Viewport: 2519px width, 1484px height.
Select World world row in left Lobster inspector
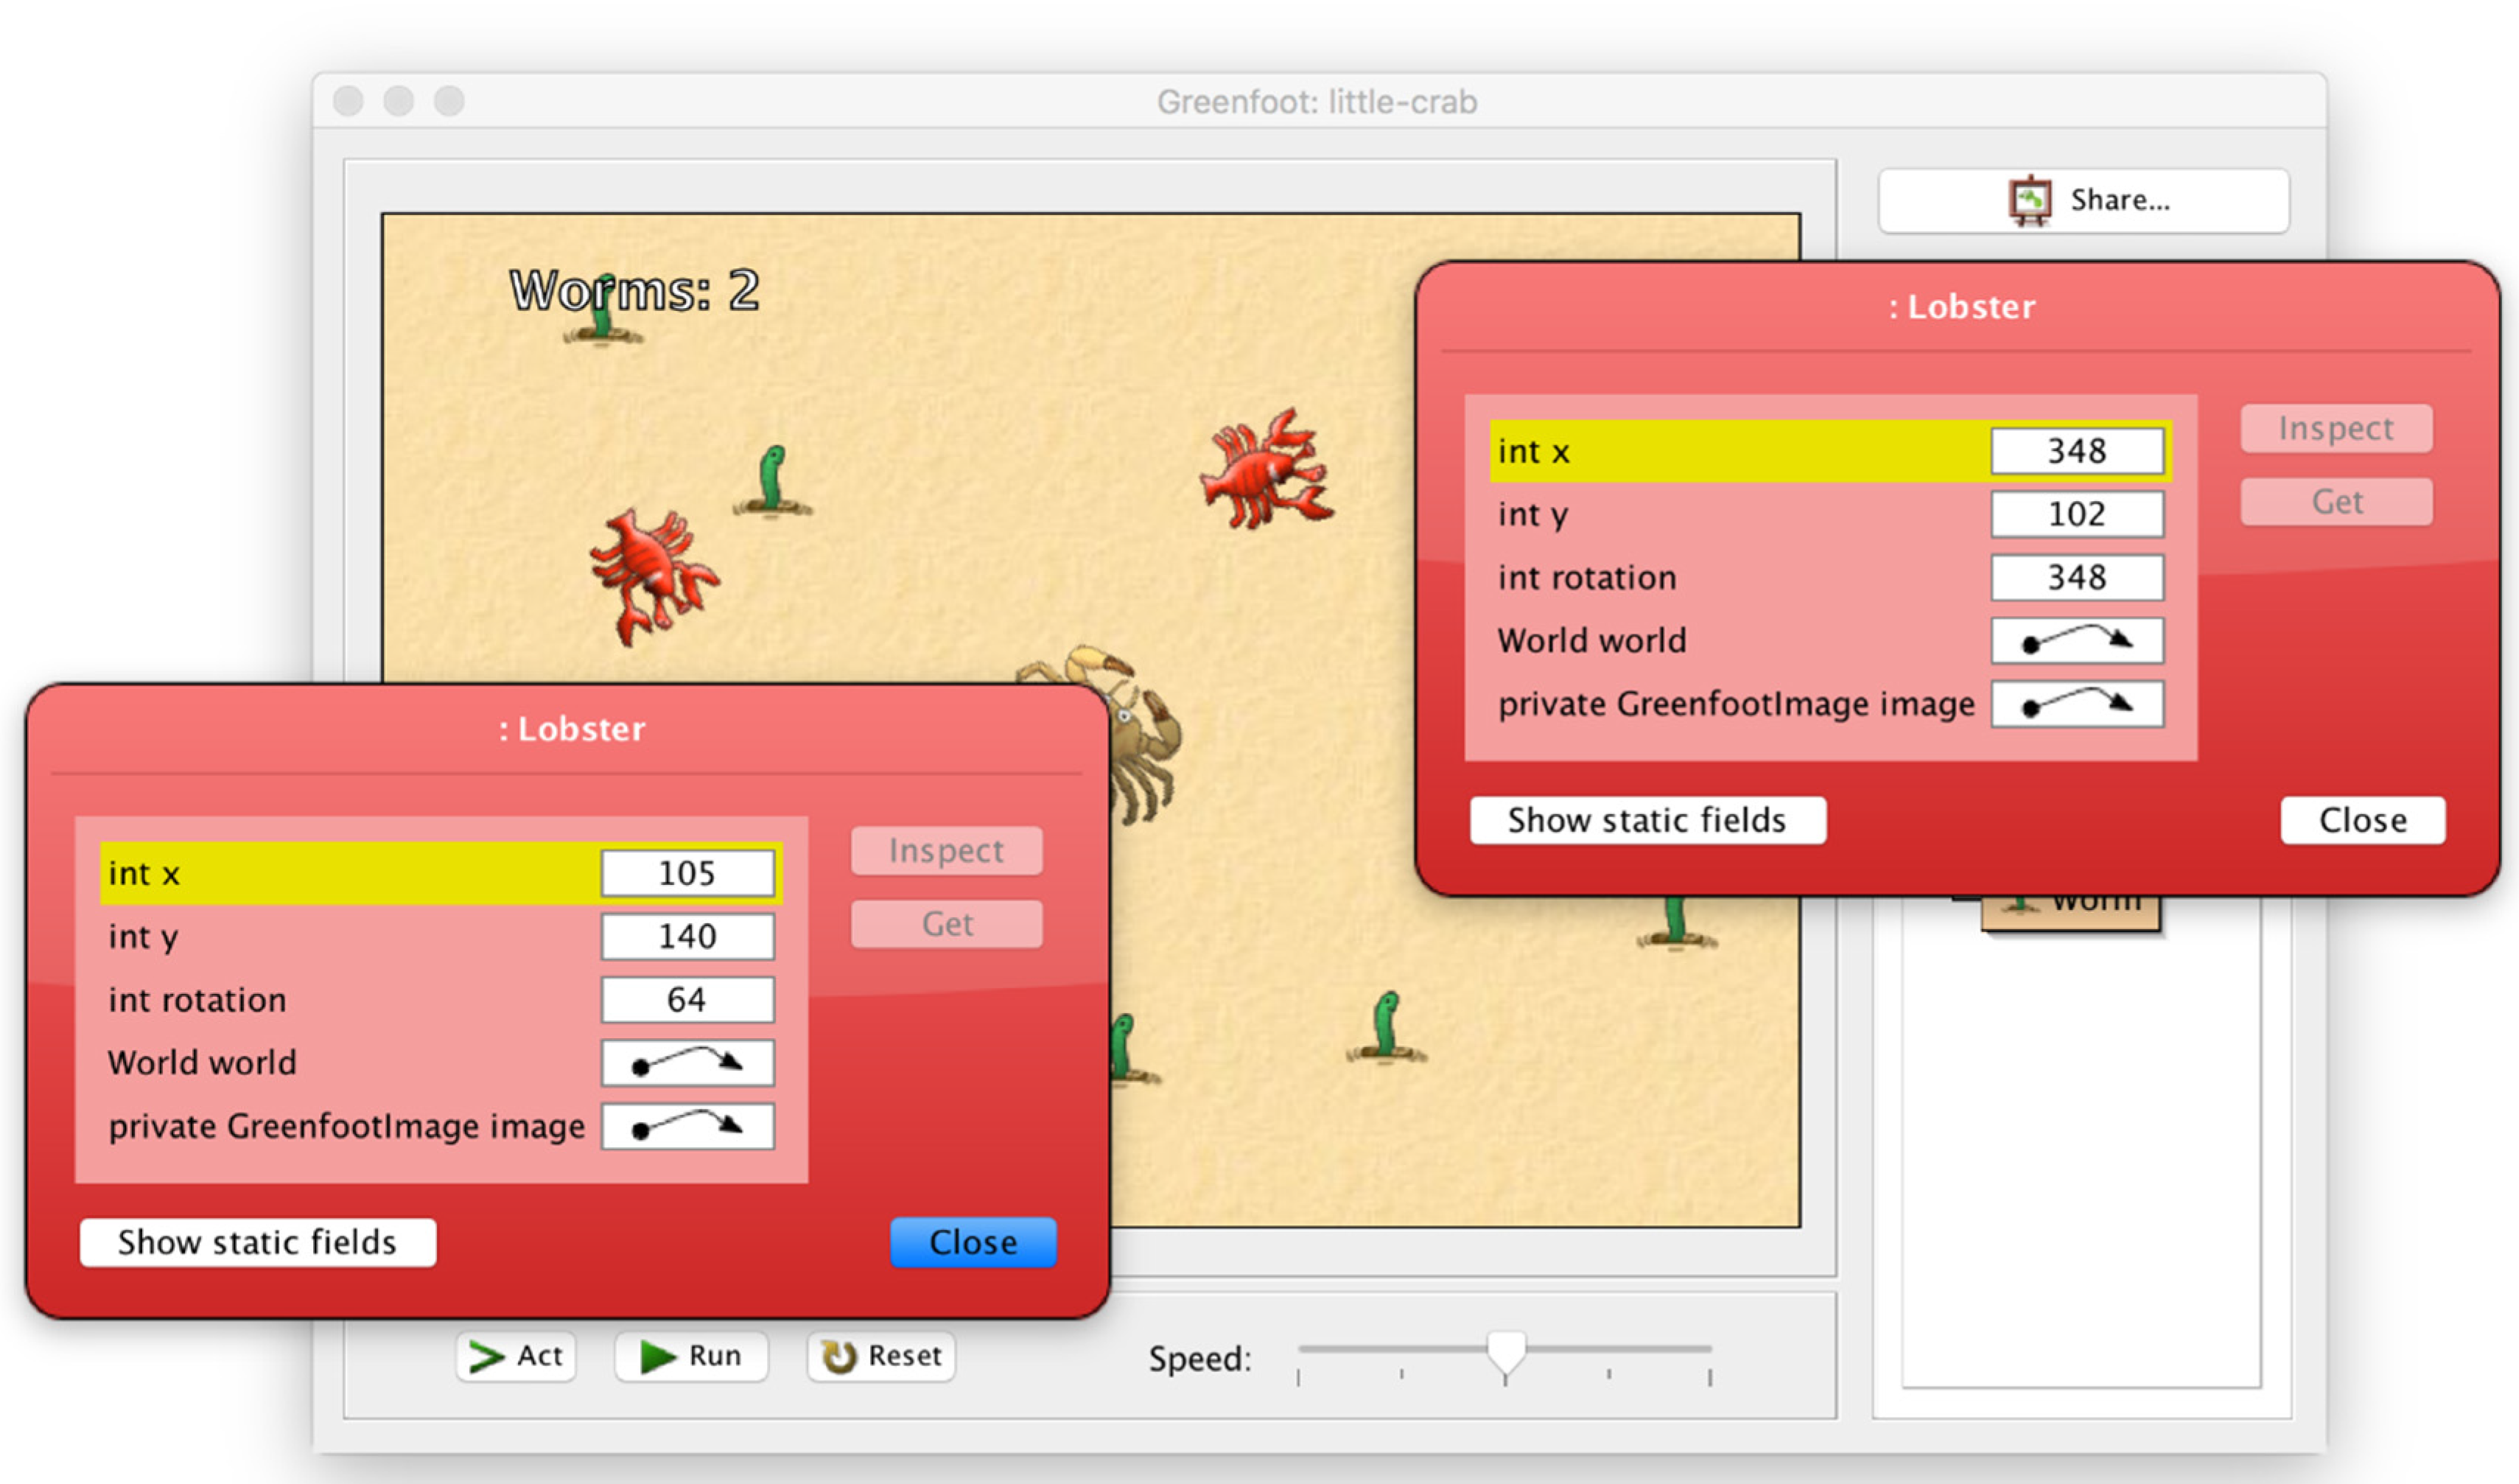click(441, 1063)
